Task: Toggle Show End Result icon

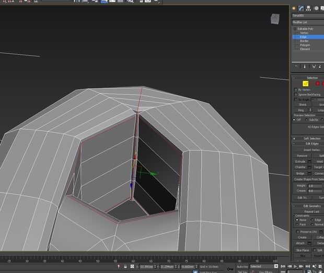Action: click(x=305, y=66)
